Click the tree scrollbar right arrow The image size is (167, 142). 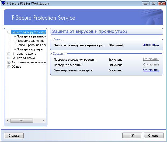click(x=43, y=121)
